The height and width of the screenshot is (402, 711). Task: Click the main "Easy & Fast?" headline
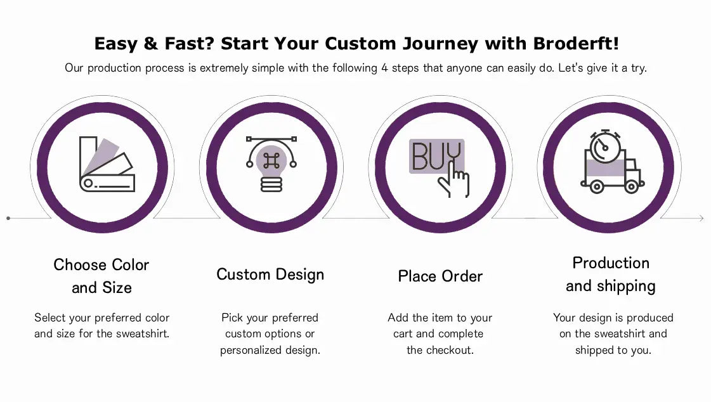[x=356, y=44]
